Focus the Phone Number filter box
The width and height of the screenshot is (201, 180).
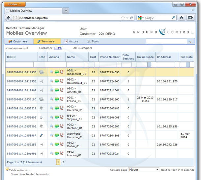tap(108, 64)
